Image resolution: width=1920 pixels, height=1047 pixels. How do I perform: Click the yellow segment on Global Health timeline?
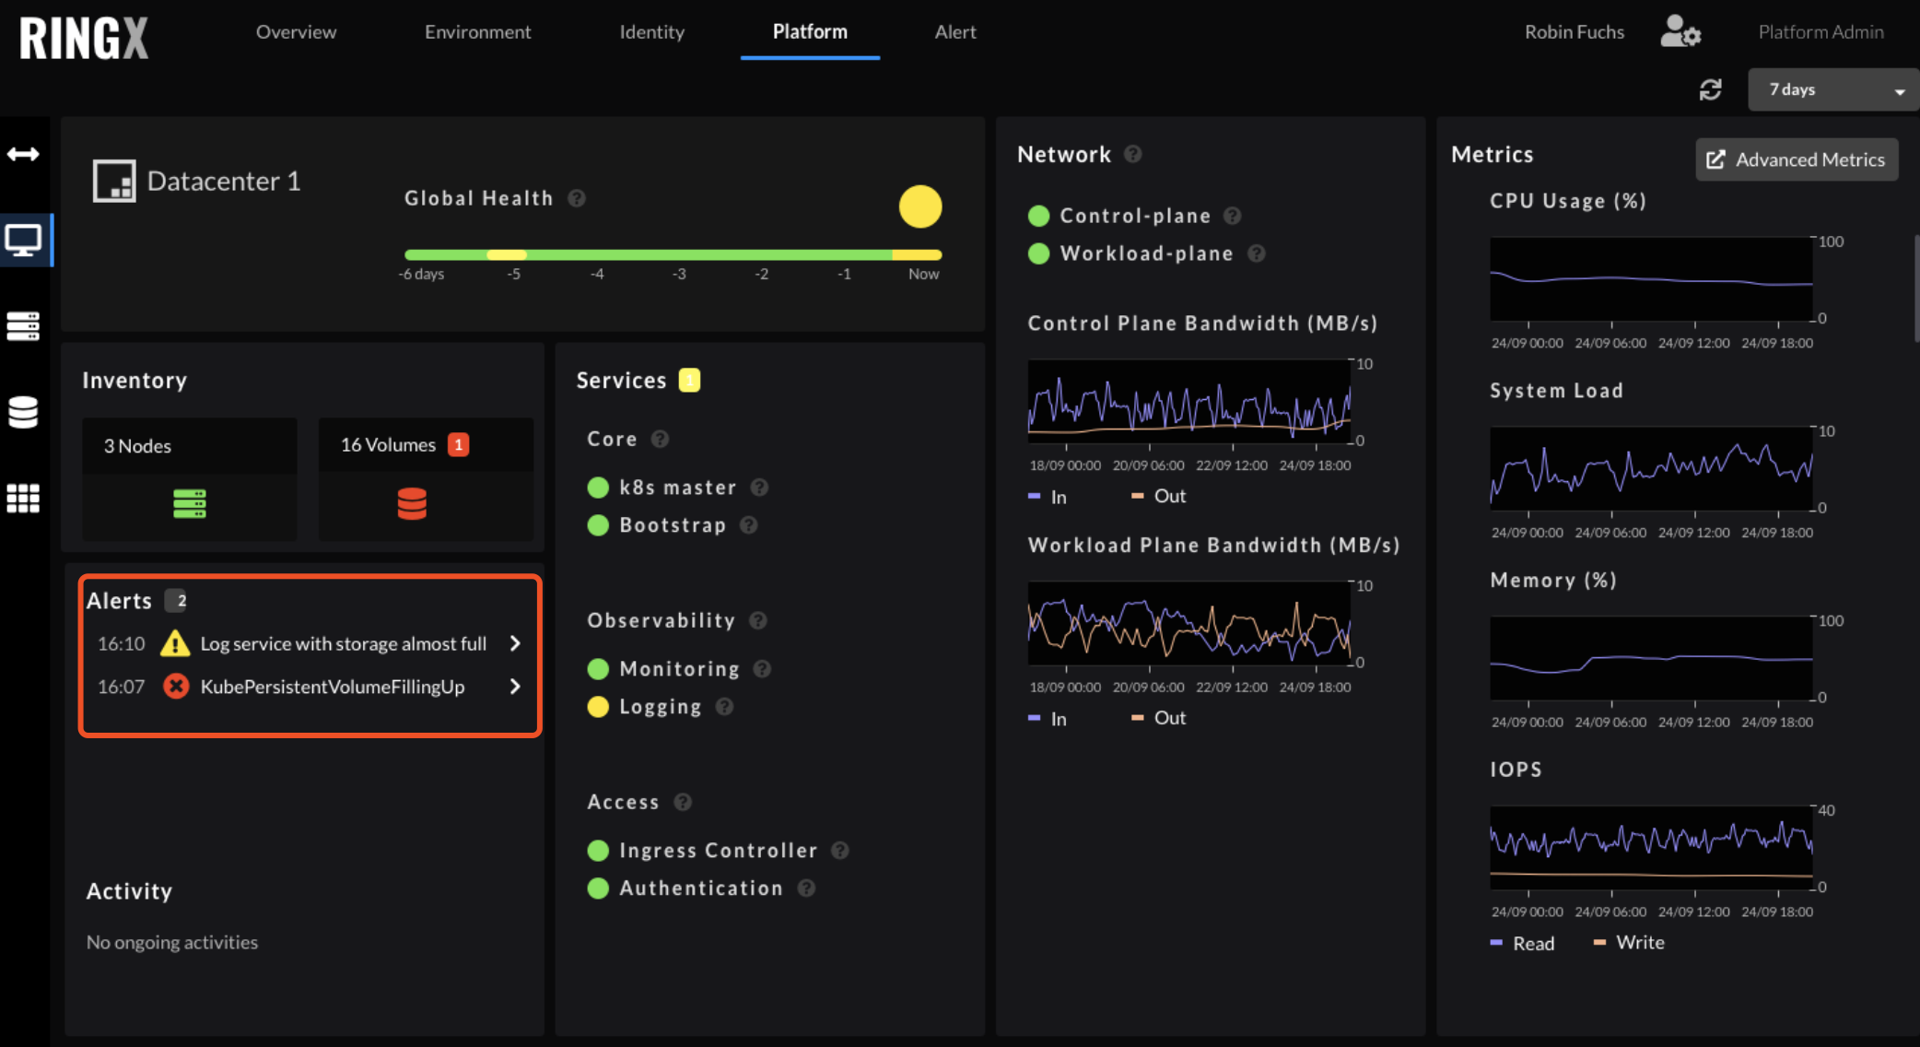tap(506, 254)
